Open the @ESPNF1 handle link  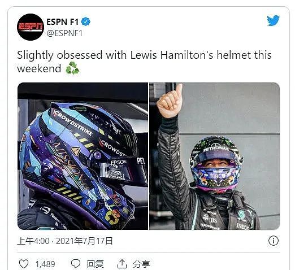(64, 33)
